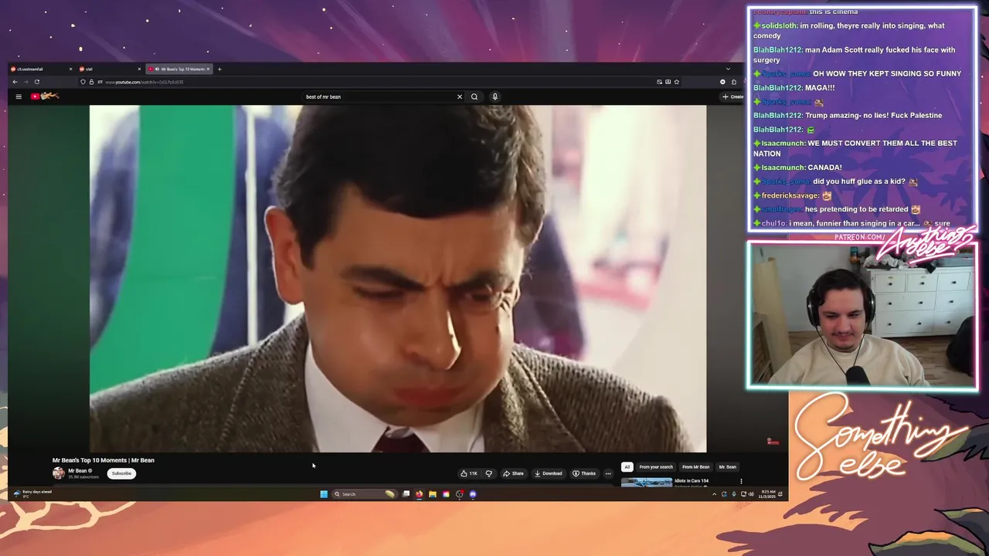Open the YouTube hamburger guide menu

coord(19,97)
